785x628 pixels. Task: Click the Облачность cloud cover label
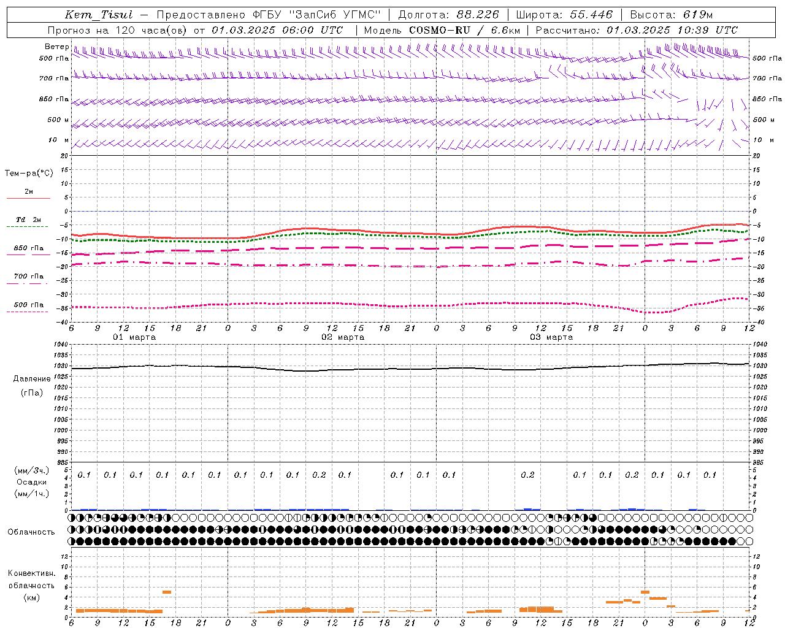31,532
